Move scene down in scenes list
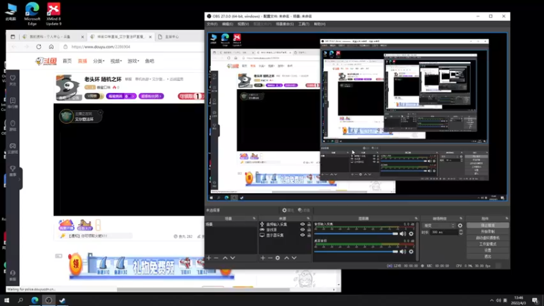This screenshot has height=306, width=544. 233,258
